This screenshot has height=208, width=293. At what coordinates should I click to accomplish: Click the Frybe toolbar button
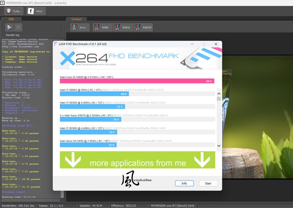14,11
